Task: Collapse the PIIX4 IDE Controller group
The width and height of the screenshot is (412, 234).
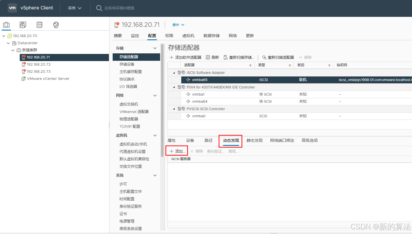Action: 174,87
